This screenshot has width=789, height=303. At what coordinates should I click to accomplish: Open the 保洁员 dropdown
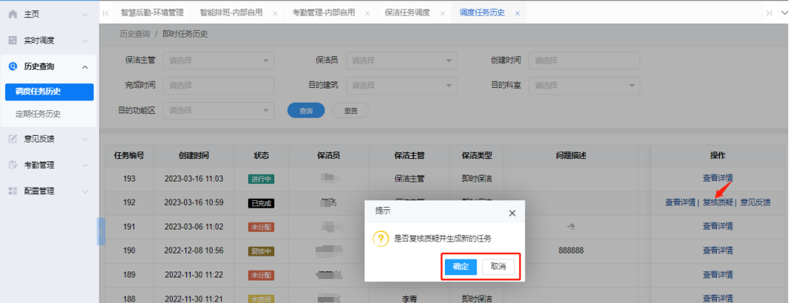click(x=401, y=61)
